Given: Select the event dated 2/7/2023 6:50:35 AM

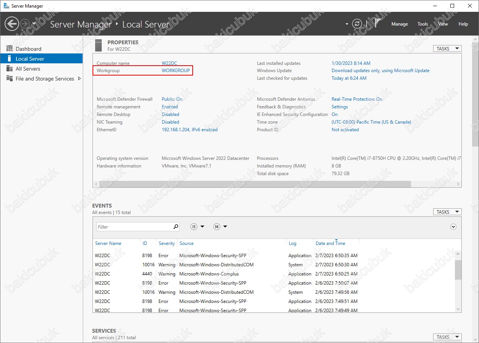Looking at the screenshot, I should [x=274, y=256].
